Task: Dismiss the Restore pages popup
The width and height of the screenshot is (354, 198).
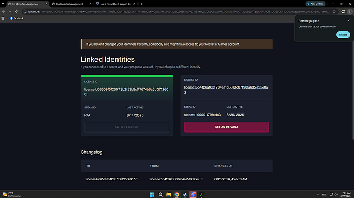Action: (x=348, y=21)
